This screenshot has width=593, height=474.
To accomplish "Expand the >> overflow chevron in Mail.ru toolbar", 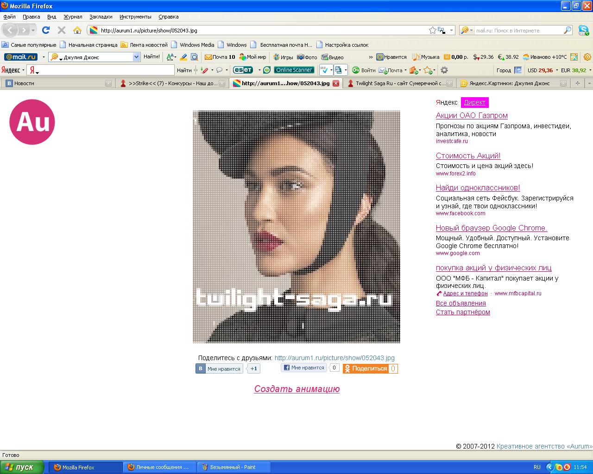I will click(370, 57).
